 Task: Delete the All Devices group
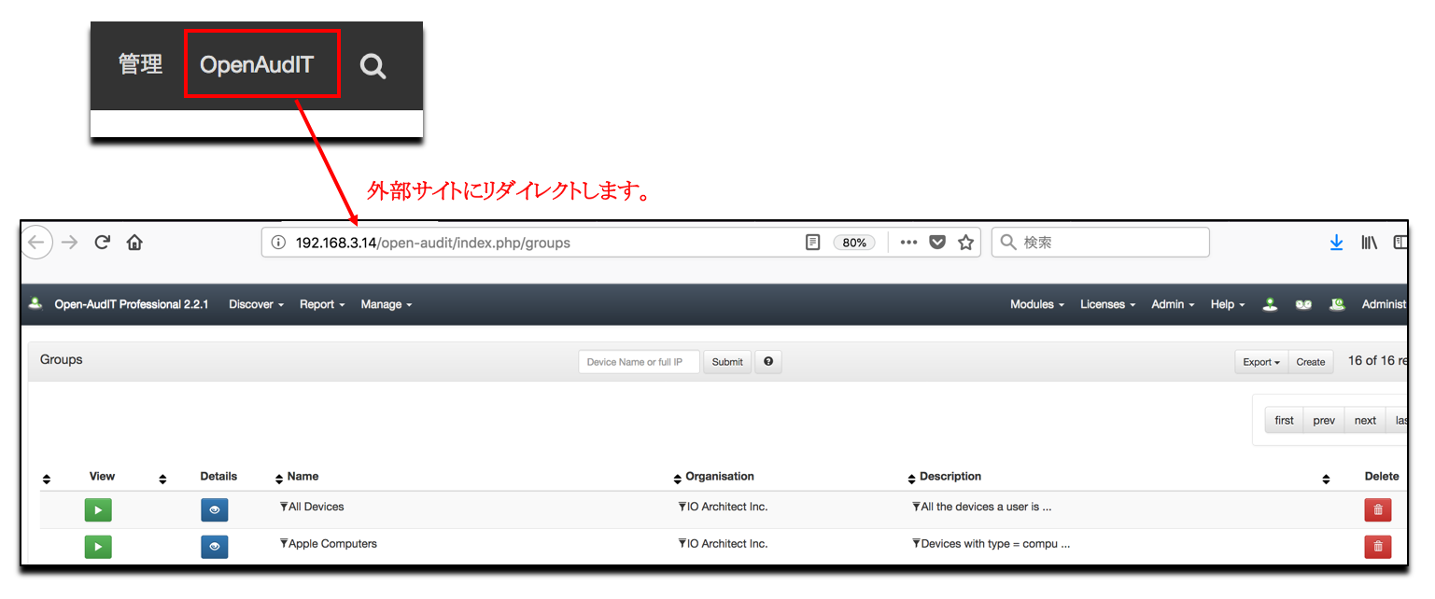1378,509
